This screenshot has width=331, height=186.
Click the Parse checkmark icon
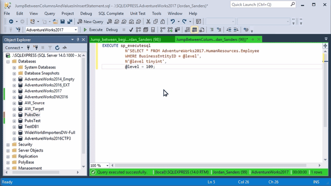(x=131, y=30)
